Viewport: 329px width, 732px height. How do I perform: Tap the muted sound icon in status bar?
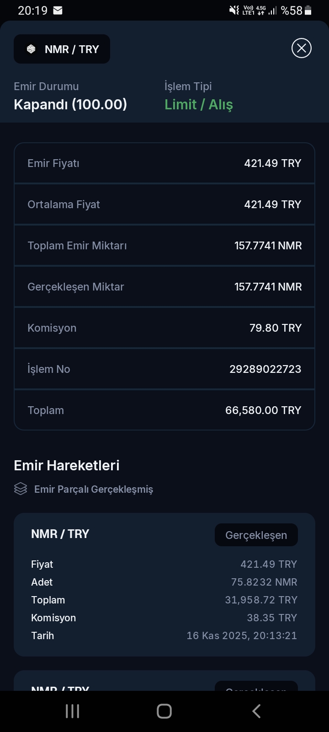coord(234,10)
